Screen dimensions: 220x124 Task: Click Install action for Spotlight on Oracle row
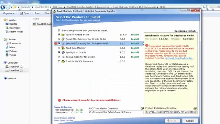(x=135, y=52)
